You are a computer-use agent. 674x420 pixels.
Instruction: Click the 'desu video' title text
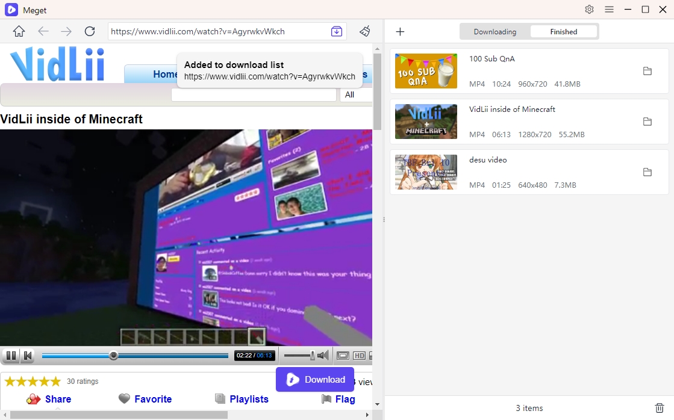[488, 159]
